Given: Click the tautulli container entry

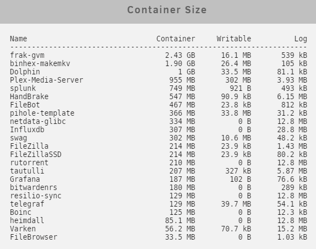Looking at the screenshot, I should pos(27,171).
